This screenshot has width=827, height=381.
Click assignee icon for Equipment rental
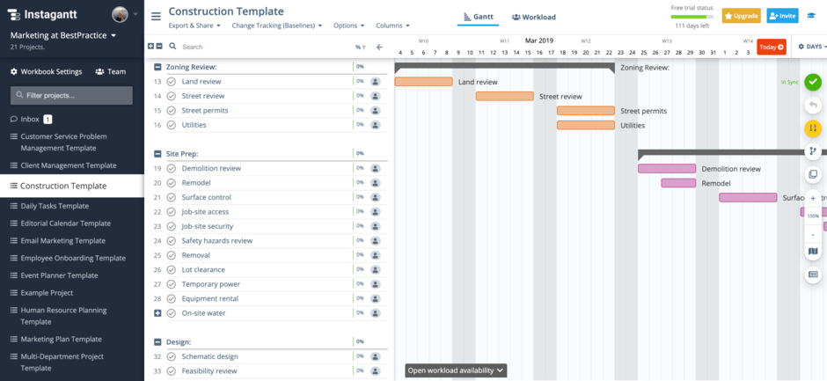[375, 298]
